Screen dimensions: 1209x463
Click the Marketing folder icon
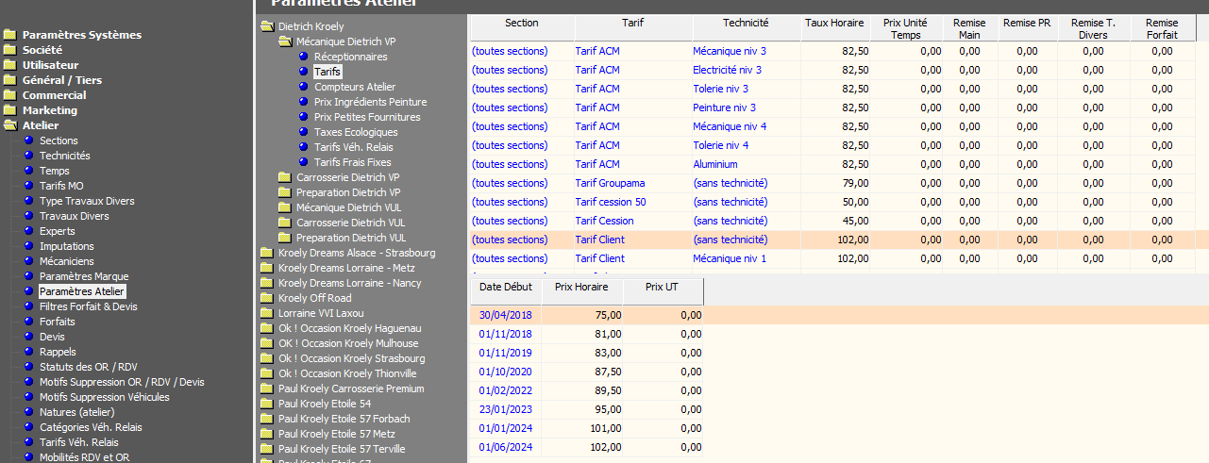10,110
